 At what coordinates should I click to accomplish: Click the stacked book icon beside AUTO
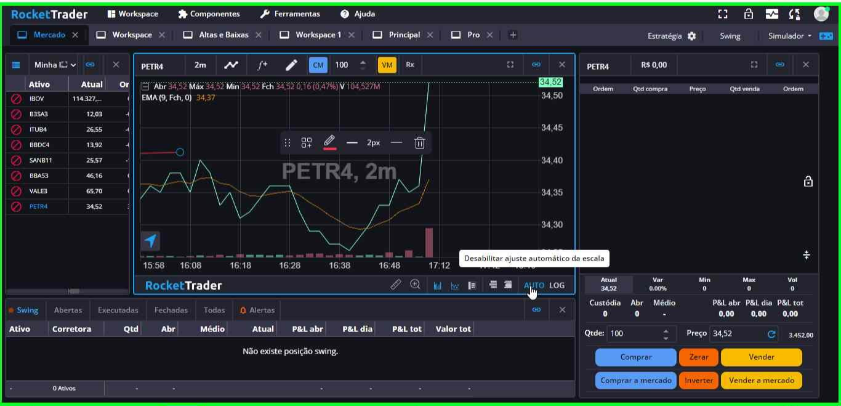coord(508,285)
